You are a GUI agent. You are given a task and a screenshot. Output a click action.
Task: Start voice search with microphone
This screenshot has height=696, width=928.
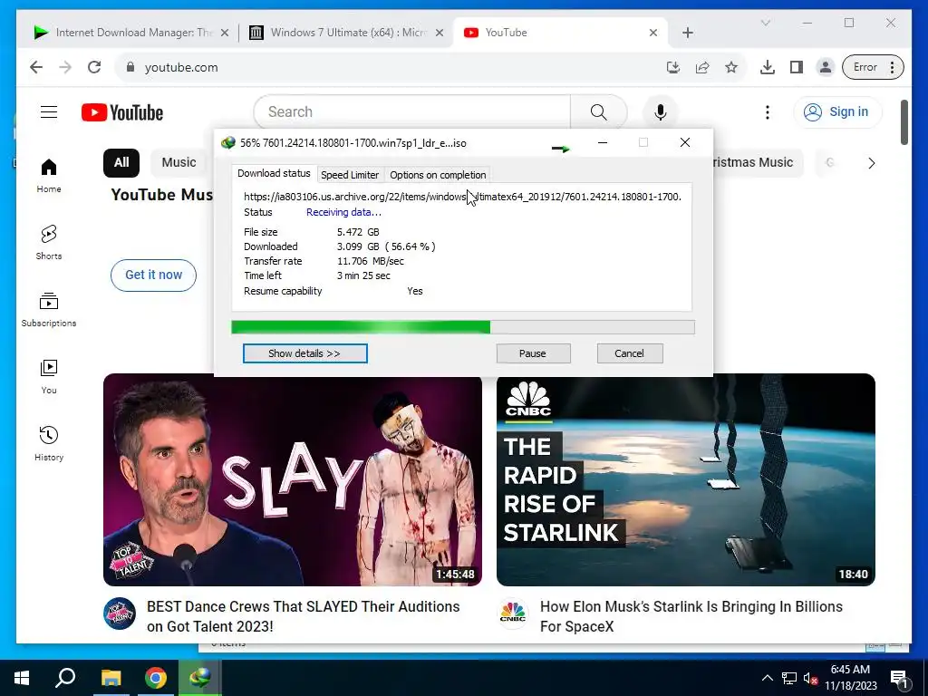tap(661, 111)
